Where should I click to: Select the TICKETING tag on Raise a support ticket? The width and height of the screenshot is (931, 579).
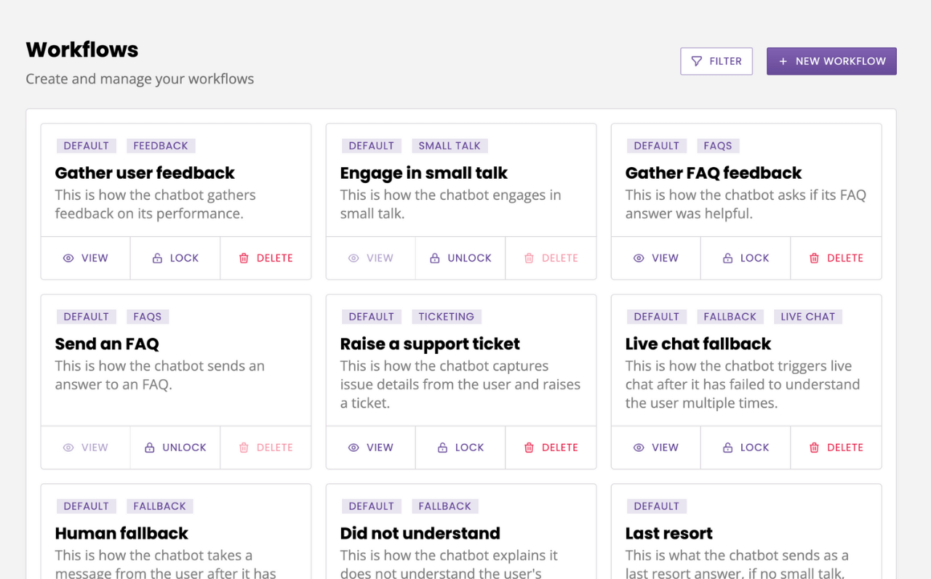click(446, 316)
